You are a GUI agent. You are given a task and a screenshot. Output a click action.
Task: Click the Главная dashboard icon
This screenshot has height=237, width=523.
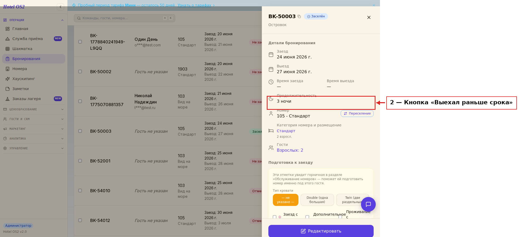click(8, 29)
